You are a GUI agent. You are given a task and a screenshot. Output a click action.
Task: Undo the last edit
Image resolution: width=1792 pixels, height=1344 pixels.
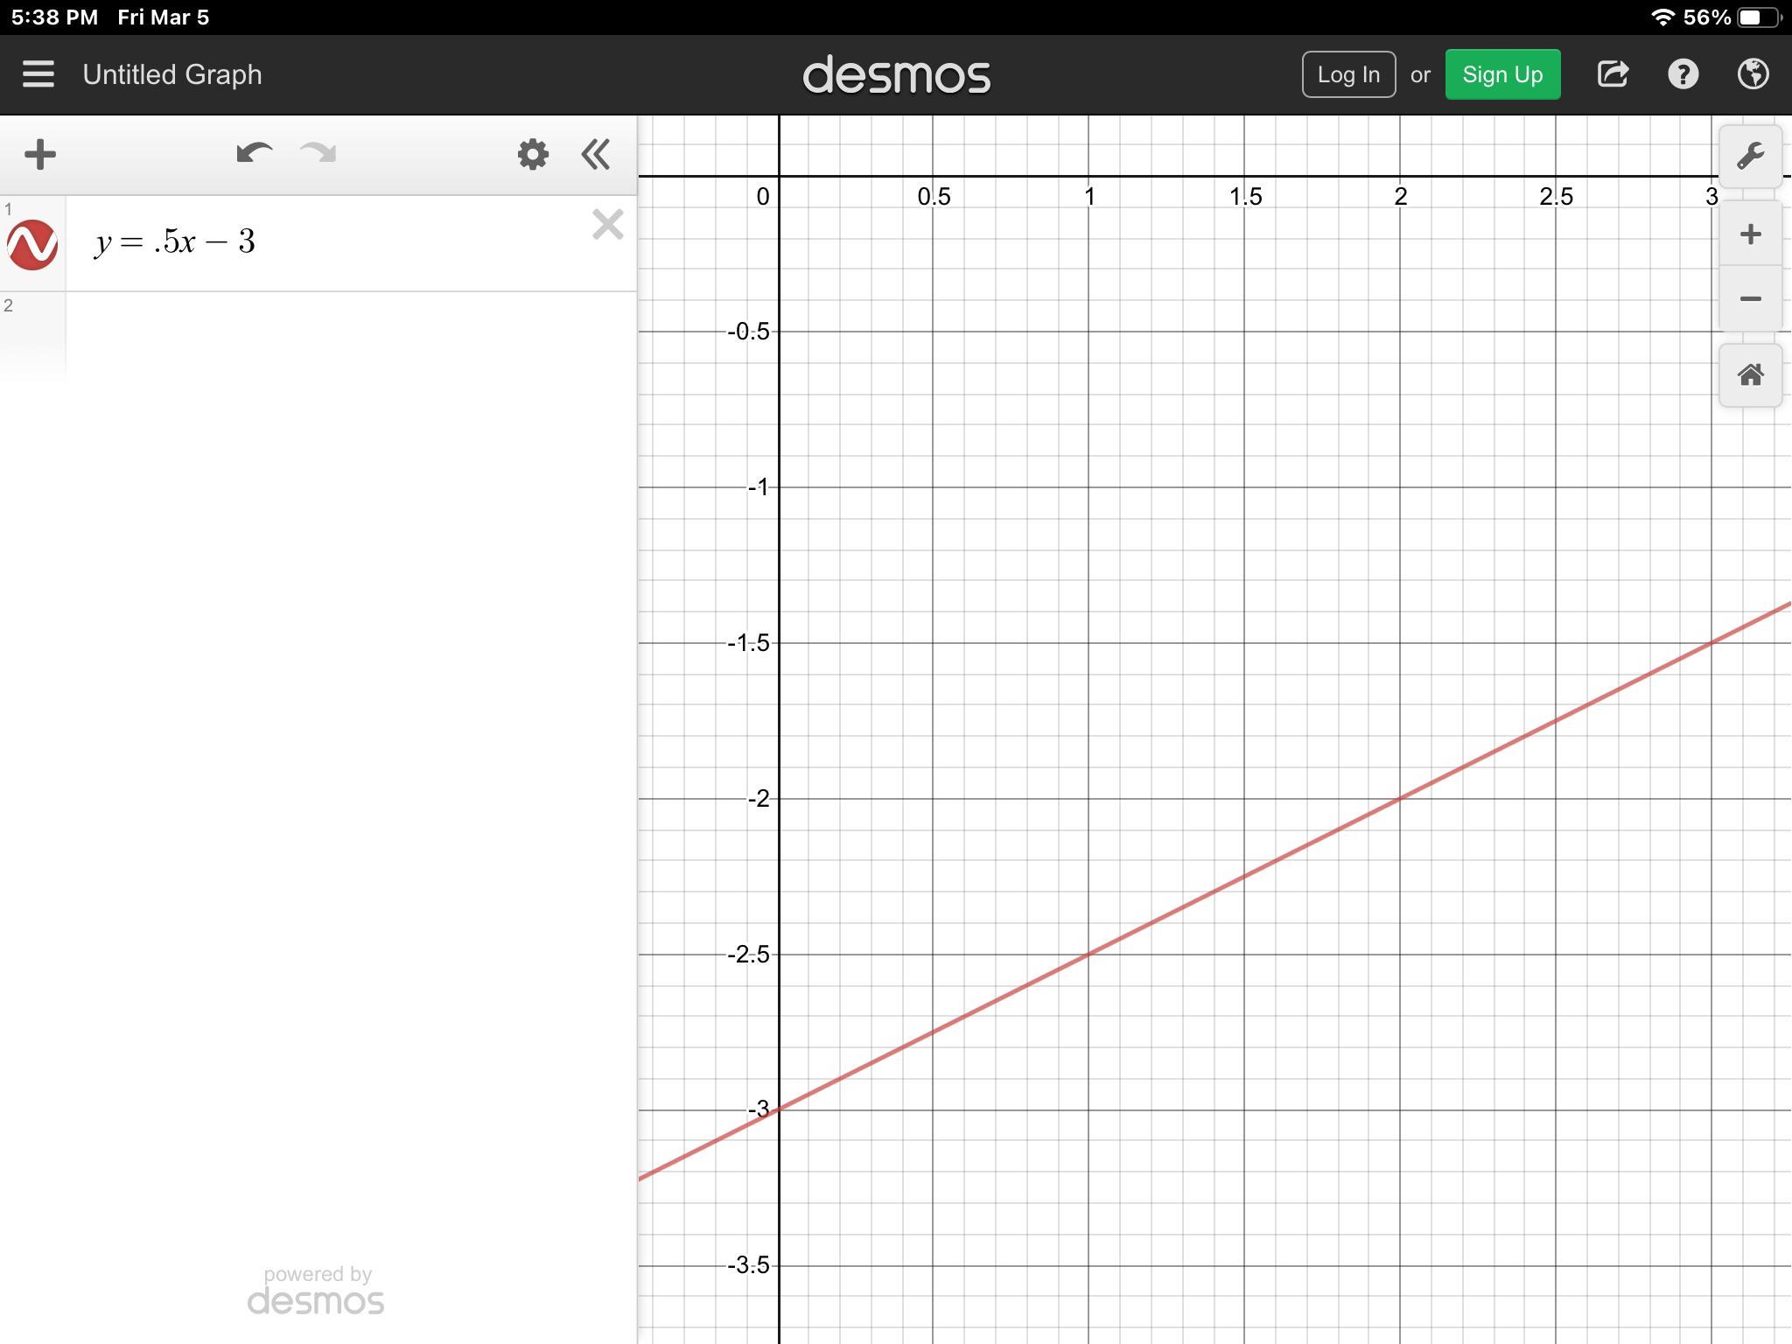254,154
